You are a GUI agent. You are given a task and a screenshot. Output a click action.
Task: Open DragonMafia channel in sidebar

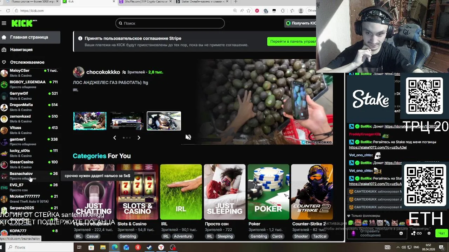pyautogui.click(x=30, y=107)
